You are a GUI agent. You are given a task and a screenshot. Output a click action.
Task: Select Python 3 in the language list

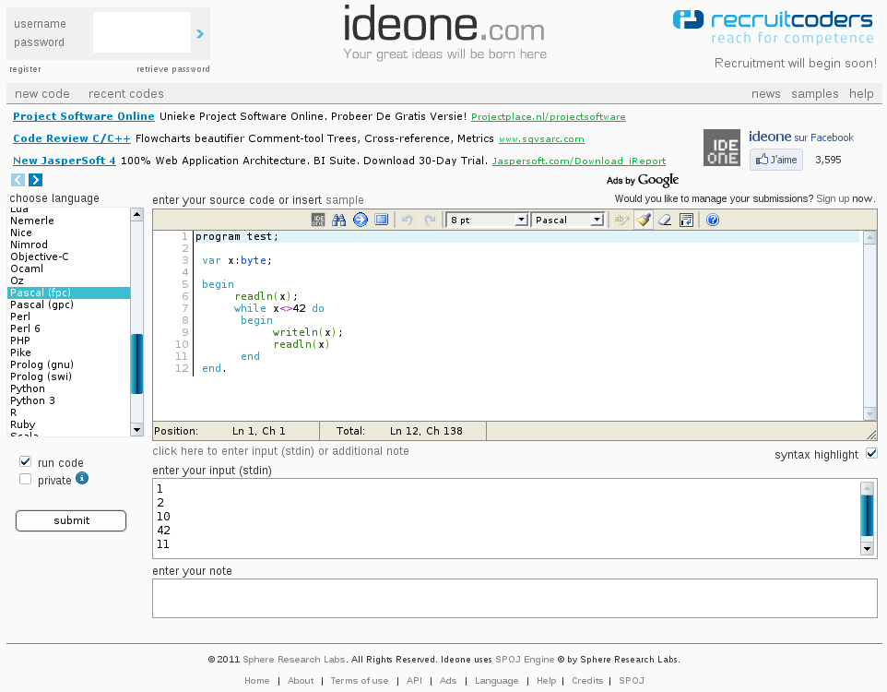(x=32, y=400)
